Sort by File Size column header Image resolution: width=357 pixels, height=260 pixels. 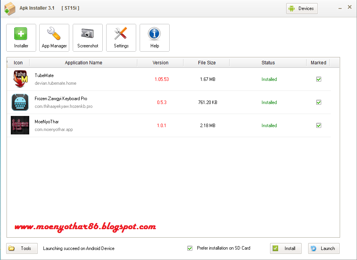207,63
